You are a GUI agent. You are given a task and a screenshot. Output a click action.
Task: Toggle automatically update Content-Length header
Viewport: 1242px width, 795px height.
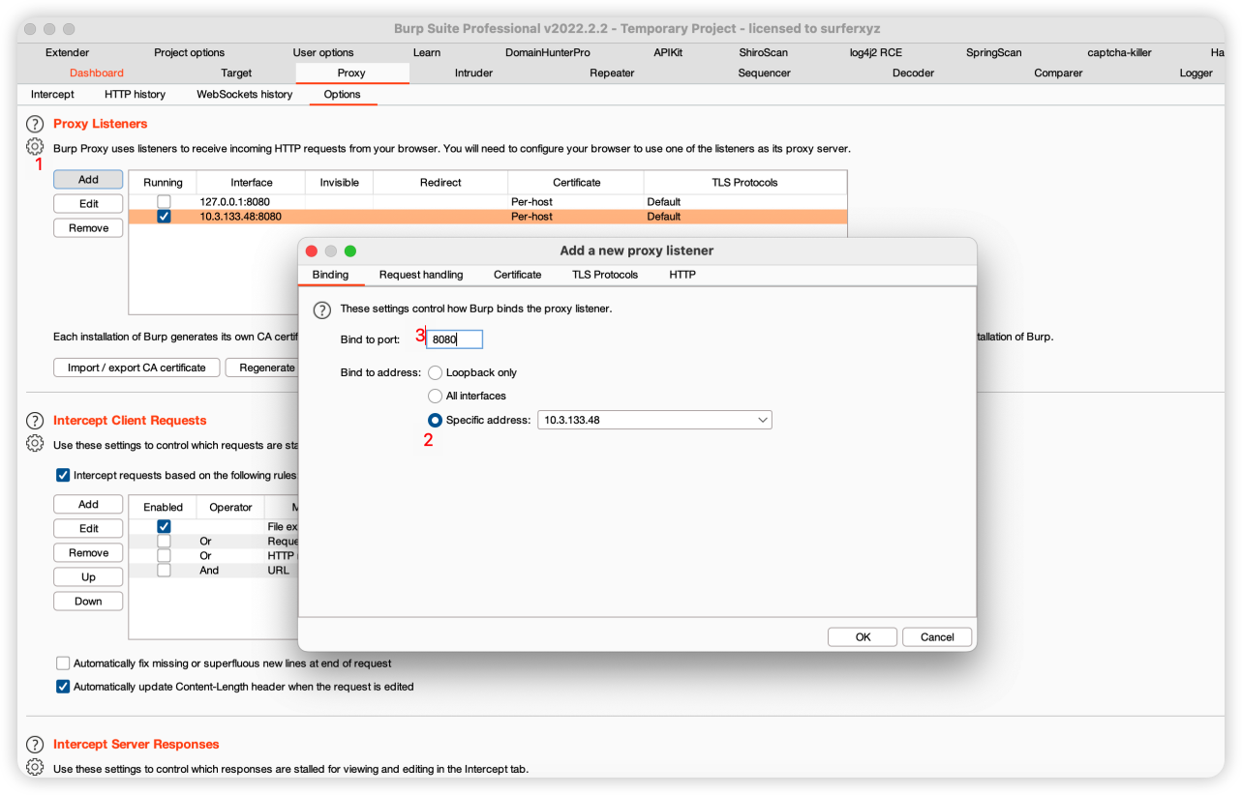pyautogui.click(x=63, y=687)
